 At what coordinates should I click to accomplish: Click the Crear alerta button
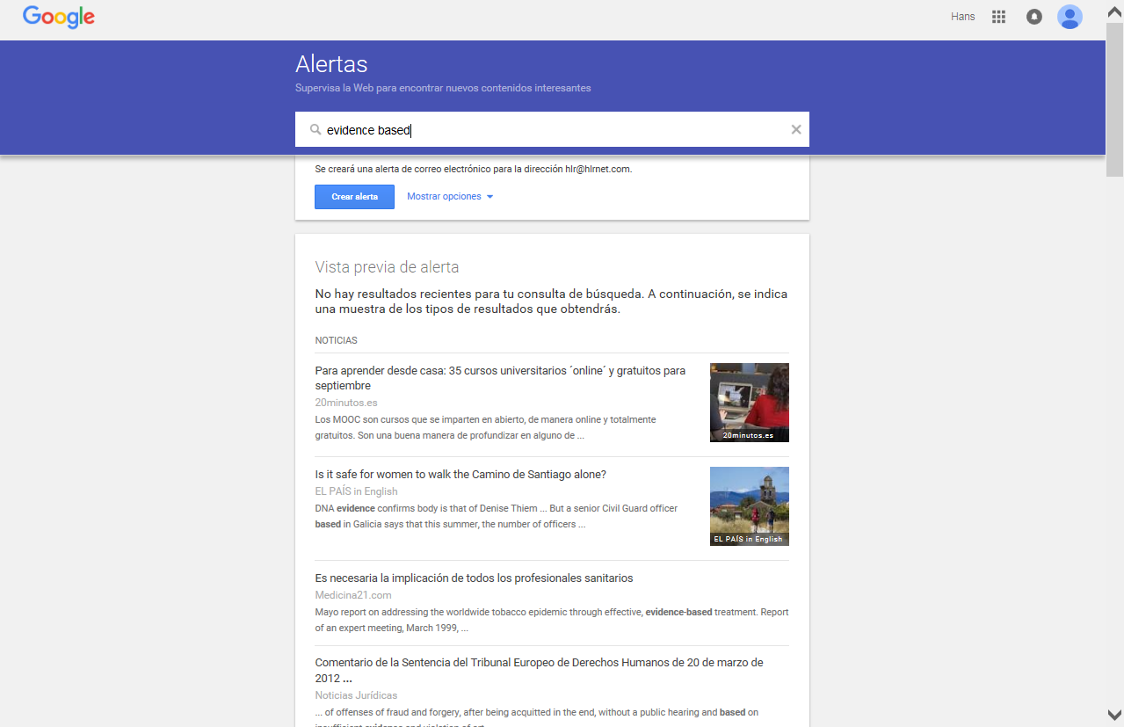tap(354, 197)
